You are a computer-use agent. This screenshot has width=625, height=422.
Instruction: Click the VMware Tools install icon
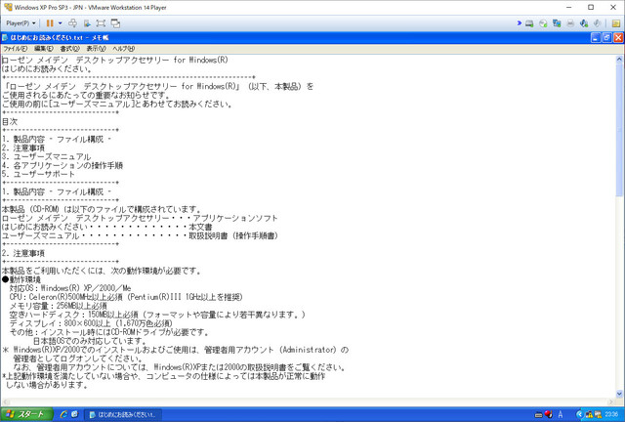[x=87, y=23]
